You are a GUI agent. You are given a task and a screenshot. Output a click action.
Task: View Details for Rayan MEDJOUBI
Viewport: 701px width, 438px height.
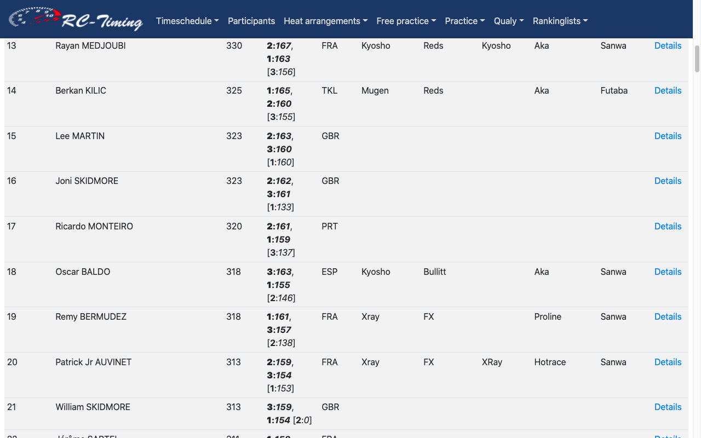(x=668, y=45)
